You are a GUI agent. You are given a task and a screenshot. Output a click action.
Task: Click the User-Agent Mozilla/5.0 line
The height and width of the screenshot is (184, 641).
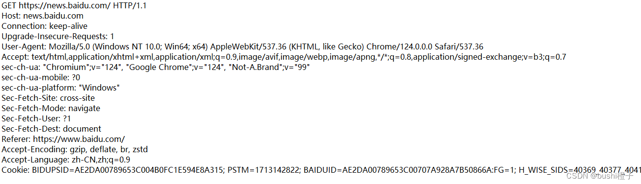pyautogui.click(x=242, y=46)
